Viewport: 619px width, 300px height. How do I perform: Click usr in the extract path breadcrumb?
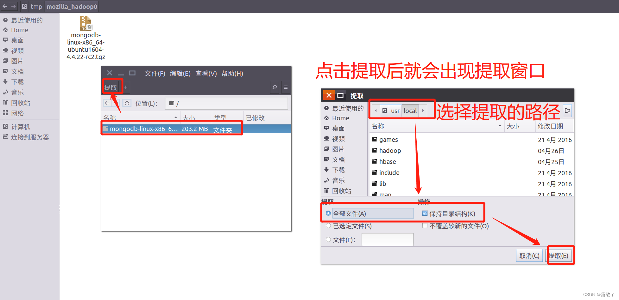coord(395,111)
